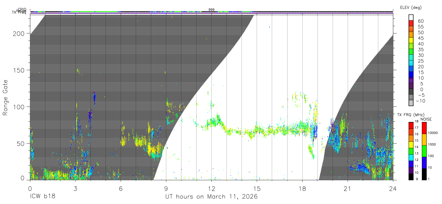
Task: Click the black bottom segment of TX FRQ colorbar
Action: click(411, 176)
